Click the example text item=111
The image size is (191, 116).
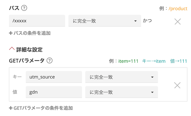click(128, 61)
